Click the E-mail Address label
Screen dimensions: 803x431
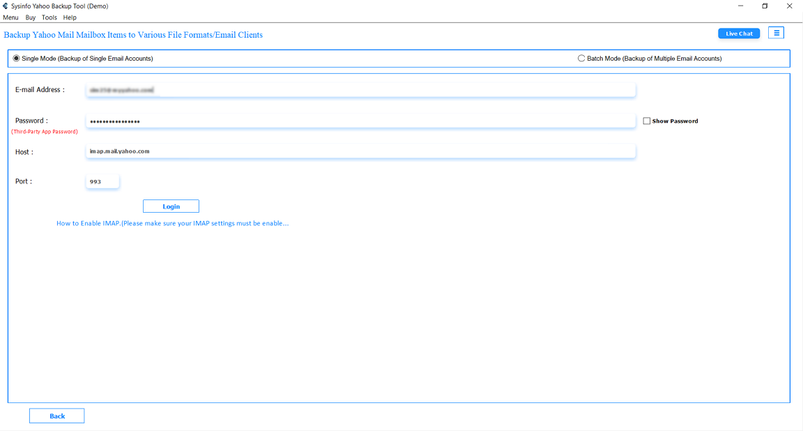(40, 90)
